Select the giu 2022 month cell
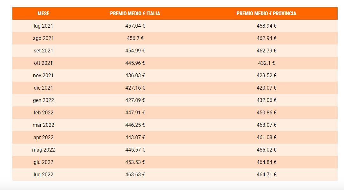Image resolution: width=344 pixels, height=190 pixels. 43,162
